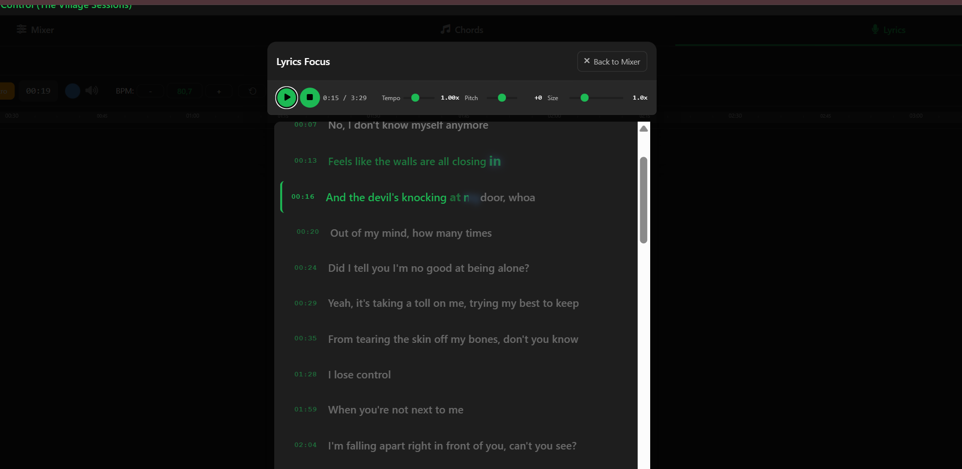Adjust the Pitch slider handle
The width and height of the screenshot is (962, 469).
point(502,98)
